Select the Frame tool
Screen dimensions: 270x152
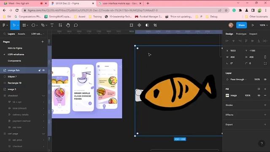coord(24,25)
